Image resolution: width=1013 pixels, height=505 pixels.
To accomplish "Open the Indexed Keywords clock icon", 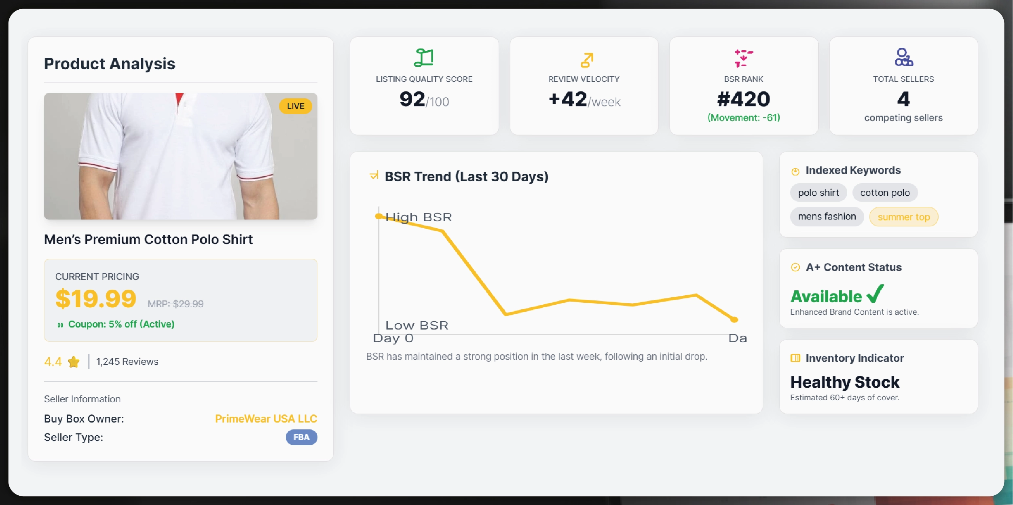I will [x=795, y=170].
